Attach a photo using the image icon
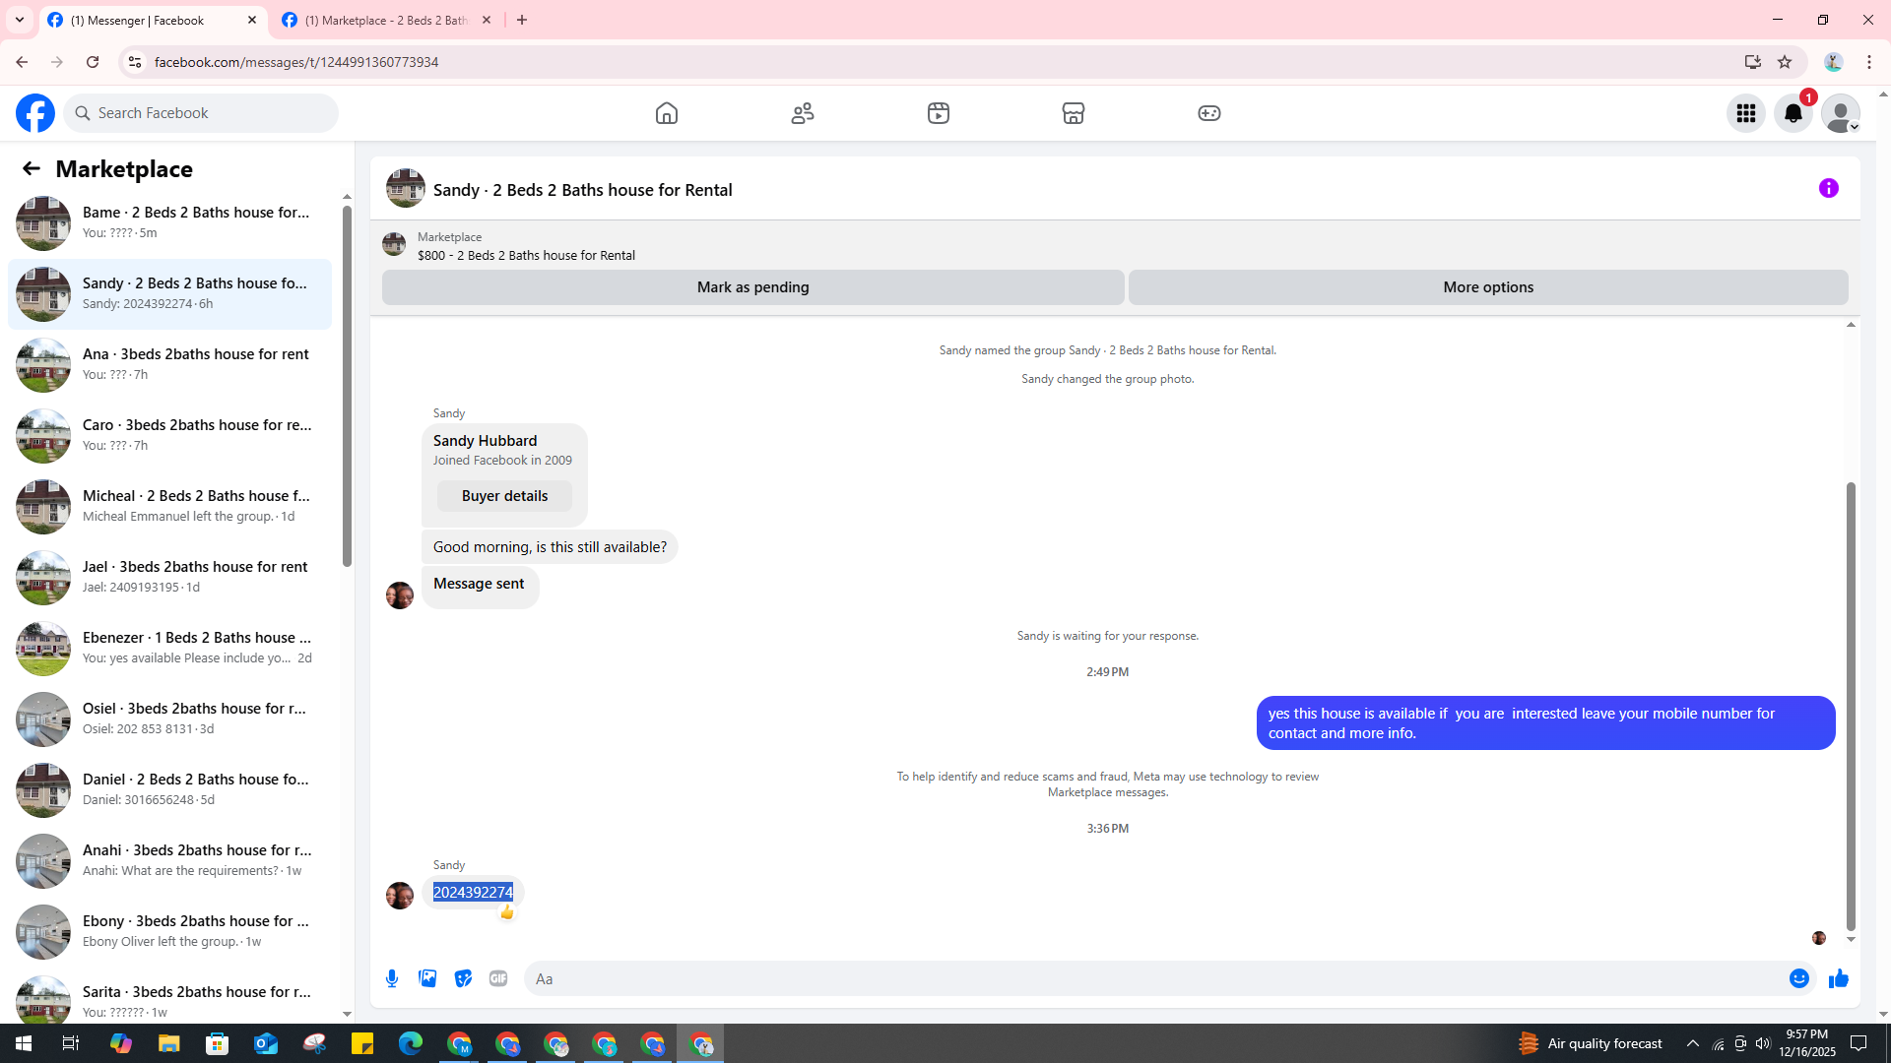 pos(427,978)
